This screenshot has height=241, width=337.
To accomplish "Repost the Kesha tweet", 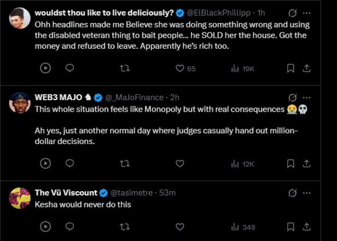I will [125, 226].
